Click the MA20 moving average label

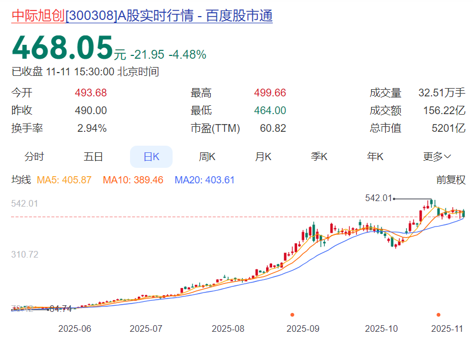[x=205, y=180]
